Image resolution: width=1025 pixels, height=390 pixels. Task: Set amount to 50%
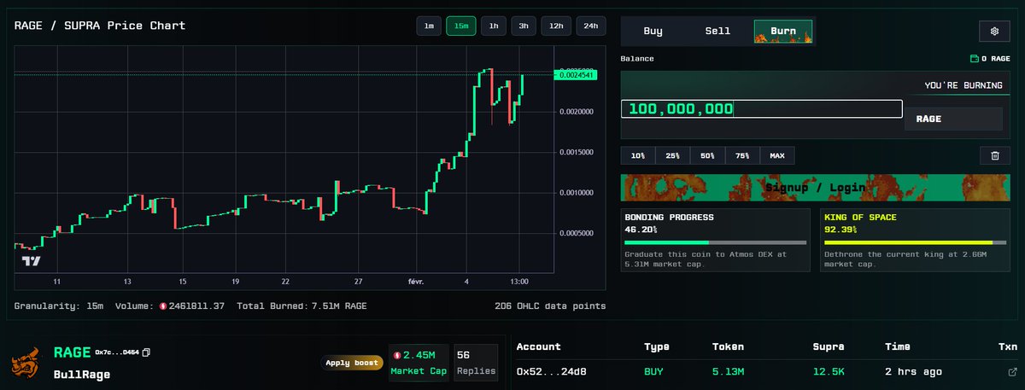708,155
